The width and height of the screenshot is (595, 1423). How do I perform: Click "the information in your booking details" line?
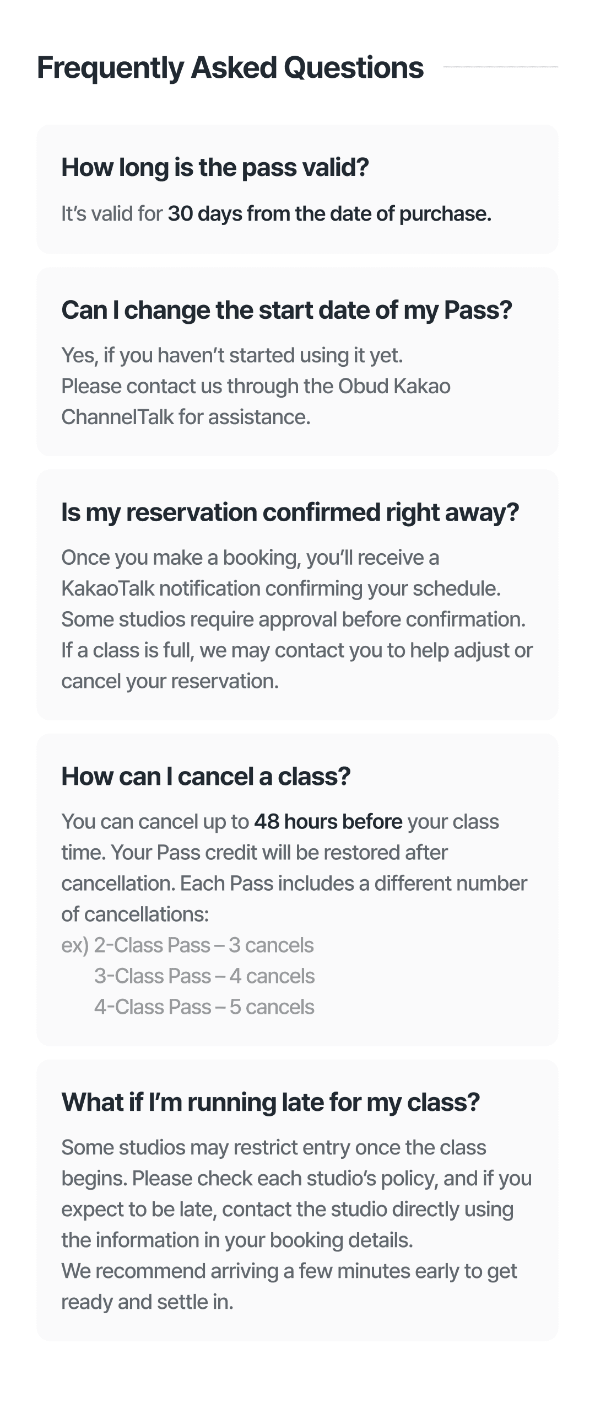(237, 1240)
